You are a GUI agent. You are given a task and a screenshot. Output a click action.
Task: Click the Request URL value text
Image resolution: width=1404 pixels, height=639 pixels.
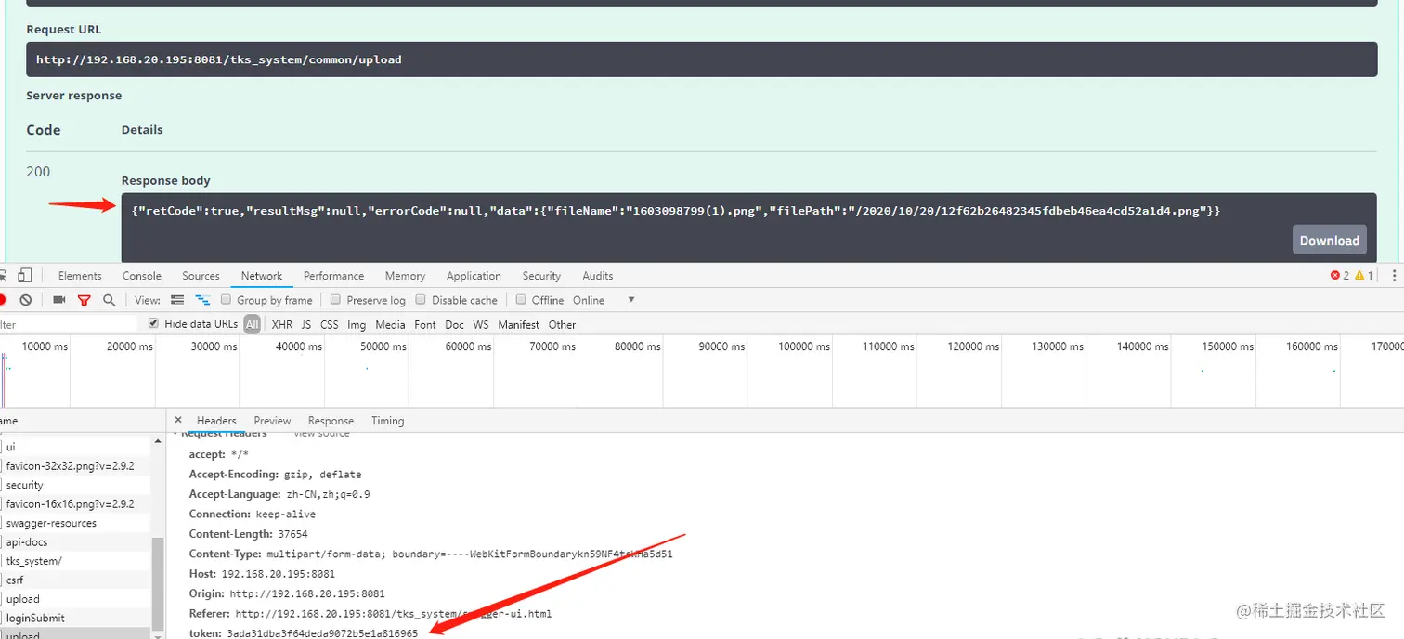click(x=219, y=59)
